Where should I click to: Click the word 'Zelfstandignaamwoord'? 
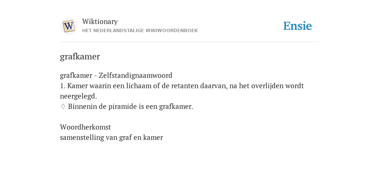coord(135,75)
